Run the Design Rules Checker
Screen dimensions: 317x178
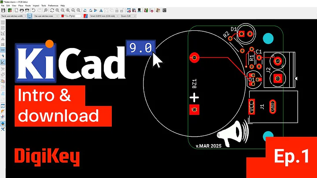(x=151, y=10)
